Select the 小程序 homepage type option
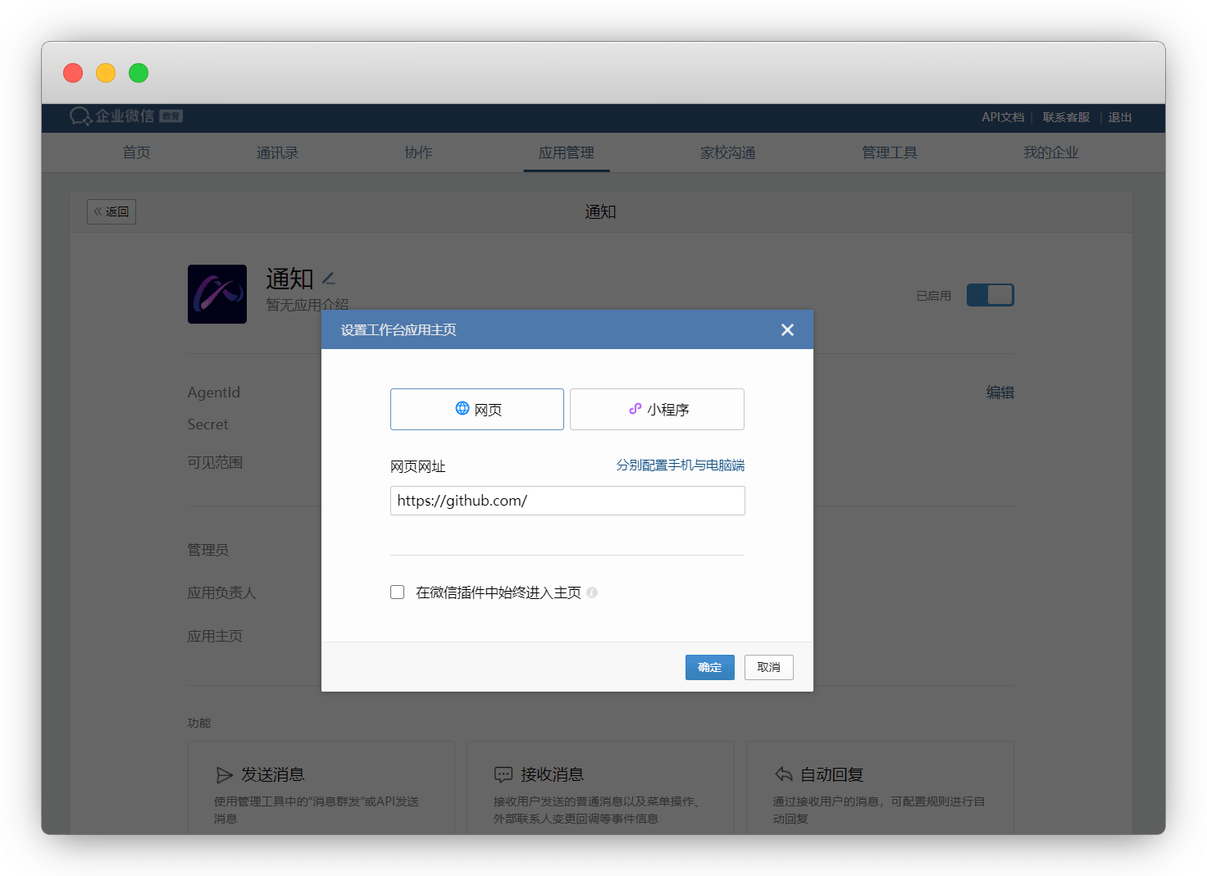Viewport: 1207px width, 876px height. (657, 409)
